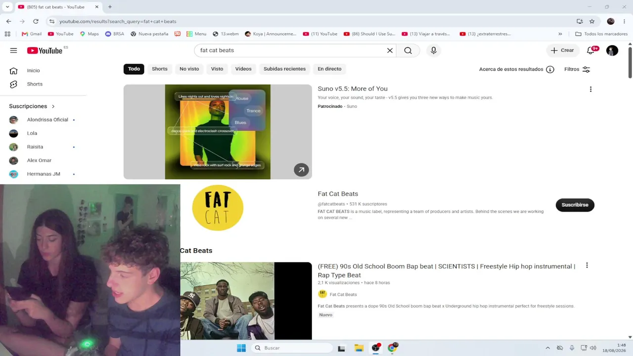
Task: Run search with the magnifier button
Action: pyautogui.click(x=408, y=50)
